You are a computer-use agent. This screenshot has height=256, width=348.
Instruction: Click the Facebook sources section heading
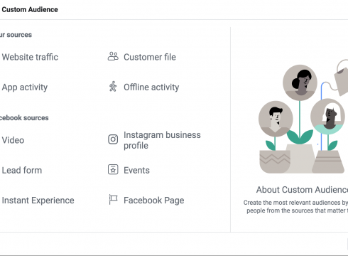pos(24,118)
